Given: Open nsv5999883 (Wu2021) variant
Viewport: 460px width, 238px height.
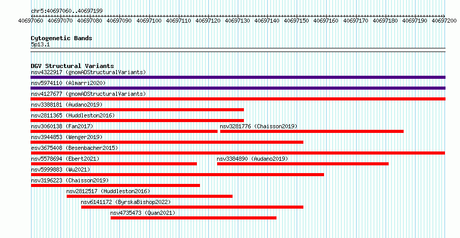Looking at the screenshot, I should 60,169.
